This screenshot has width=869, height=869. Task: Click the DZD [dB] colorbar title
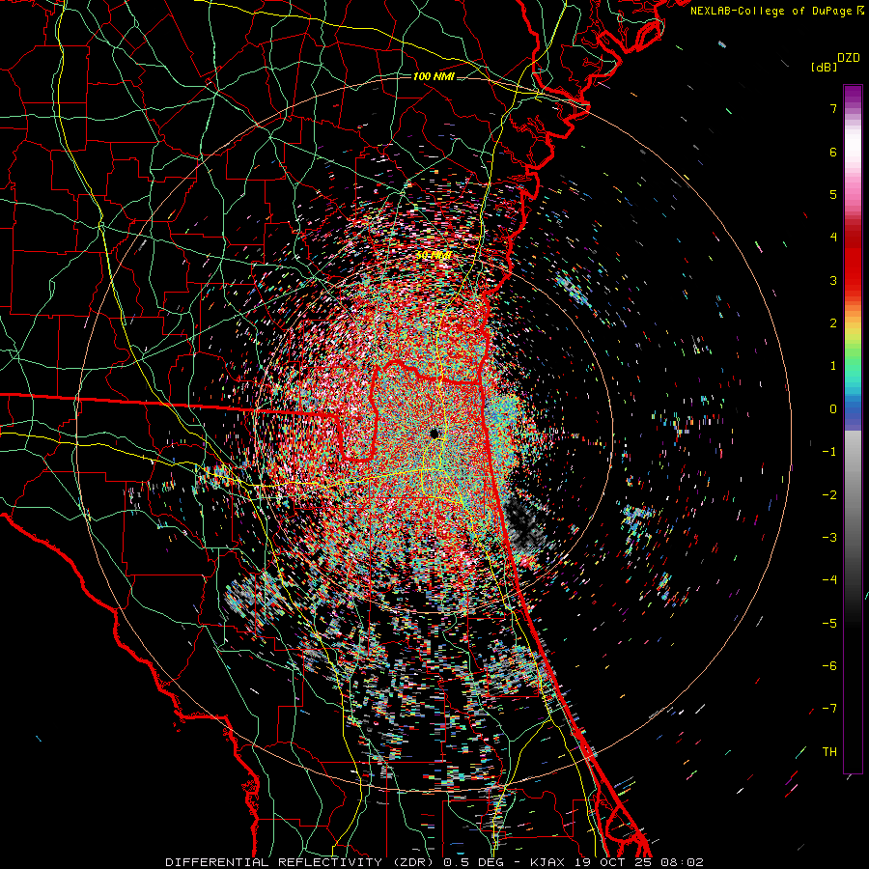[836, 62]
